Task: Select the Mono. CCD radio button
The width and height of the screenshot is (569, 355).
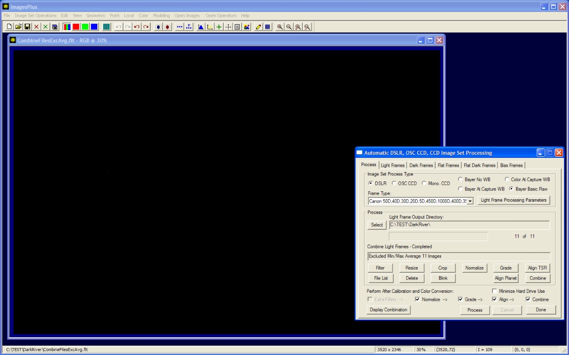Action: coord(424,183)
